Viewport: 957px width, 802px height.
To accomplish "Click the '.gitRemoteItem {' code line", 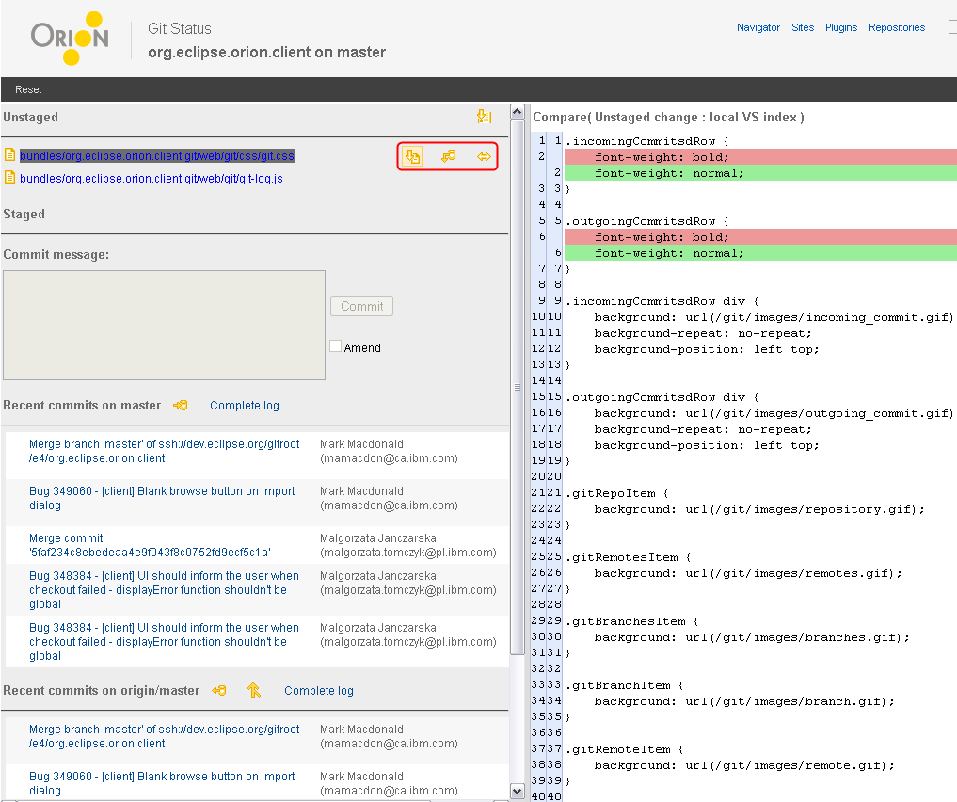I will tap(625, 749).
